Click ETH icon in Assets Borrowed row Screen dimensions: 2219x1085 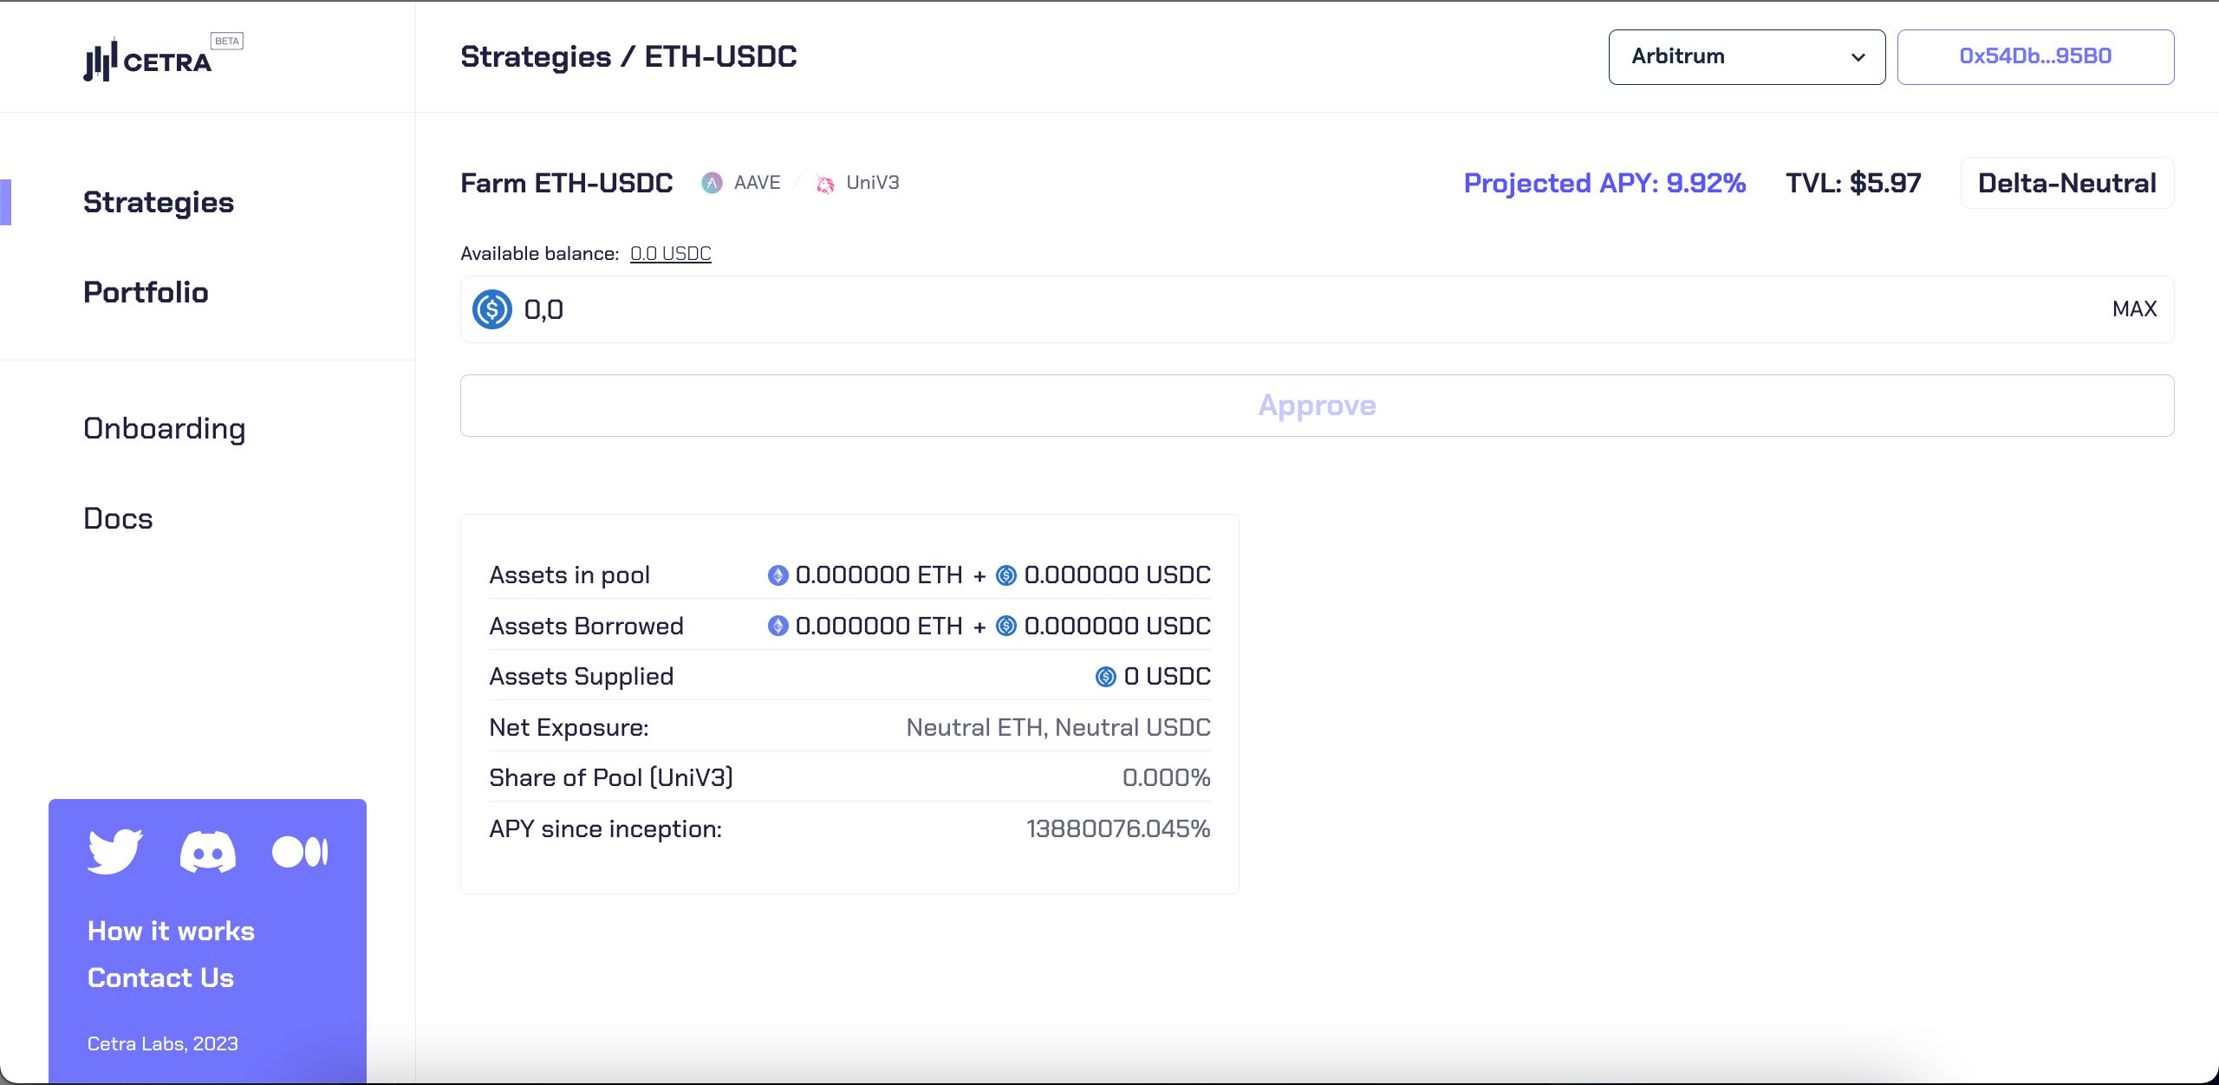point(778,626)
